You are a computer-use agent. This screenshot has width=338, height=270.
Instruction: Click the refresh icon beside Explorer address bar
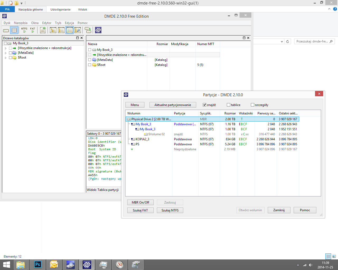(x=288, y=41)
